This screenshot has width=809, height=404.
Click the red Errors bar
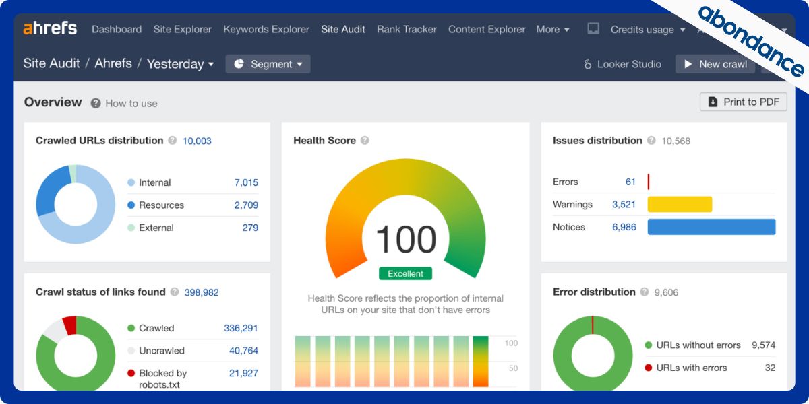(649, 182)
